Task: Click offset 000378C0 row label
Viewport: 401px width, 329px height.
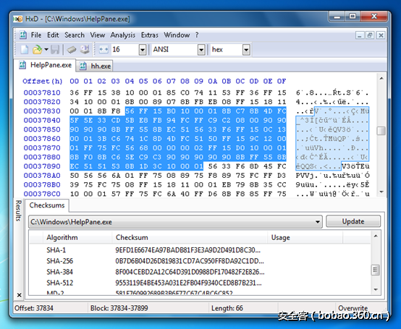Action: click(x=42, y=194)
